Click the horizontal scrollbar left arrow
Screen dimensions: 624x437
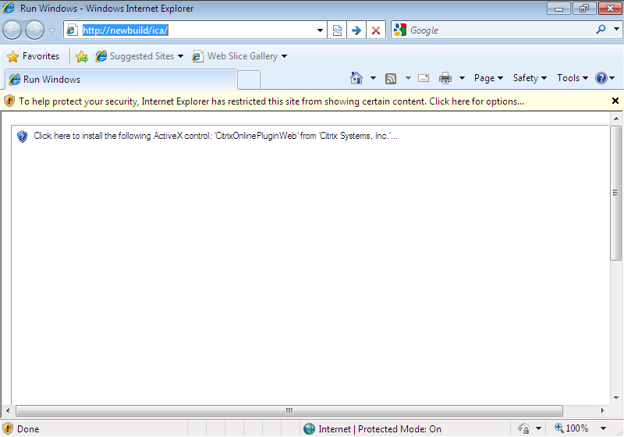(8, 410)
